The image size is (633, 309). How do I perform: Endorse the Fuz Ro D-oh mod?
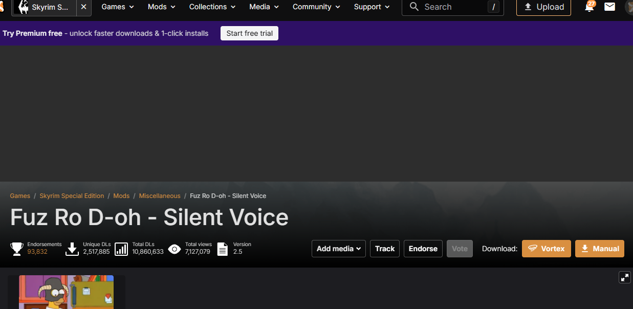click(423, 249)
